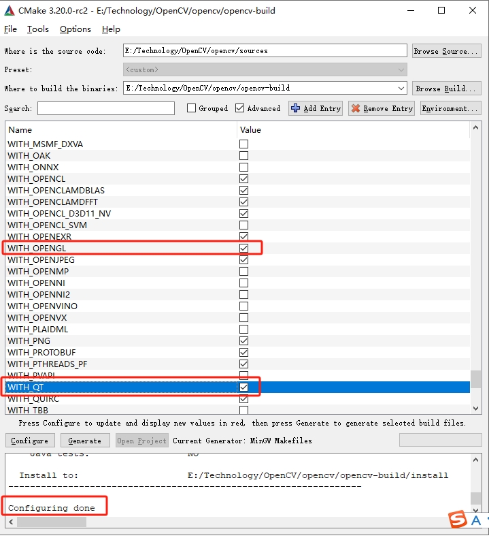
Task: Click the source code path field
Action: [x=265, y=50]
